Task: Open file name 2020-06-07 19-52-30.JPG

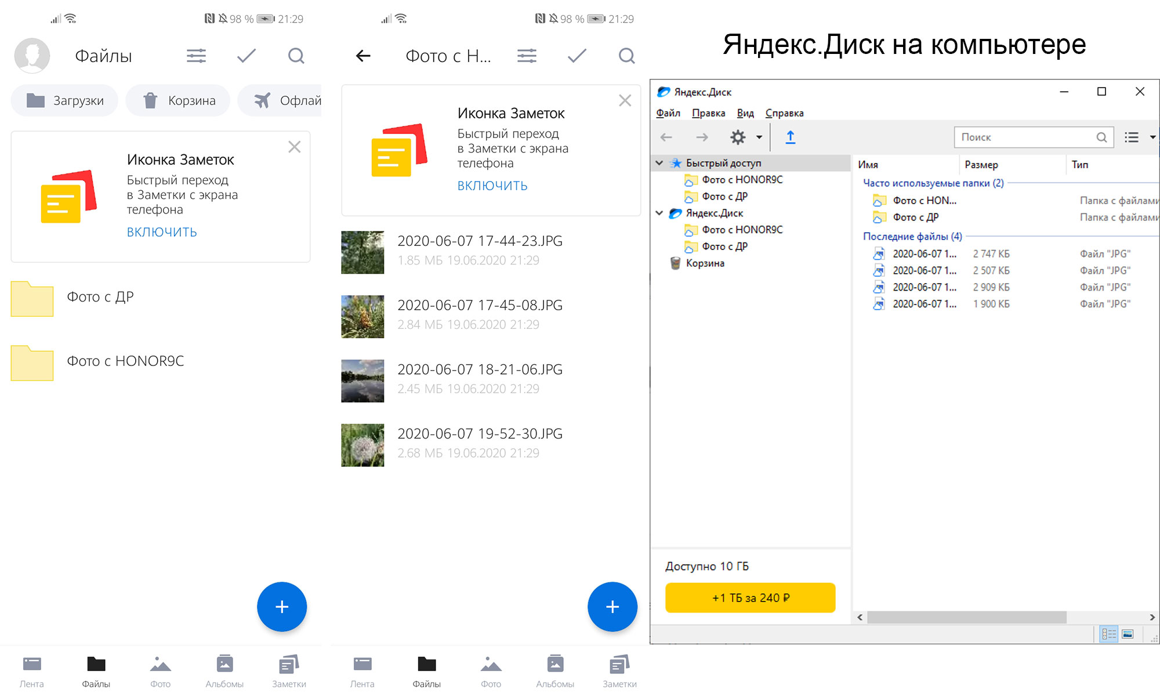Action: [480, 434]
